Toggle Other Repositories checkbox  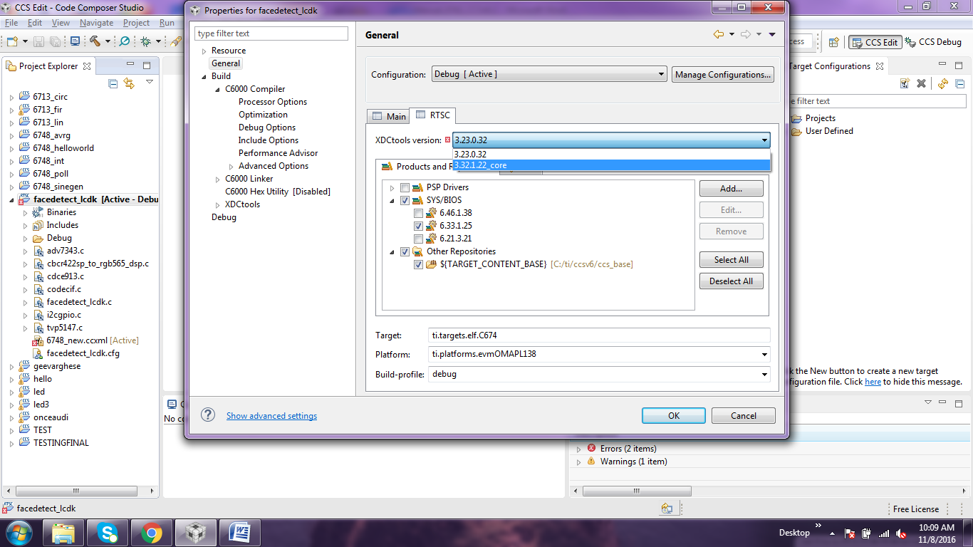(405, 251)
